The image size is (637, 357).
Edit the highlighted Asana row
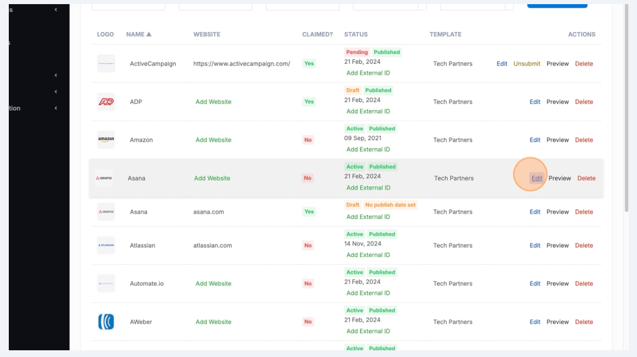(x=537, y=178)
